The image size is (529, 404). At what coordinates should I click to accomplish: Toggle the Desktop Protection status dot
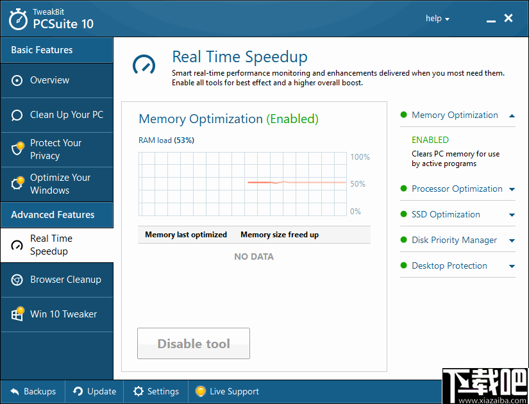click(403, 265)
